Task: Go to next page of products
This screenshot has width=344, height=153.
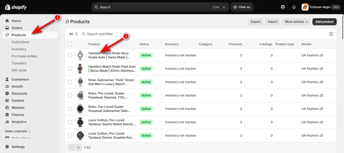Action: tap(78, 148)
